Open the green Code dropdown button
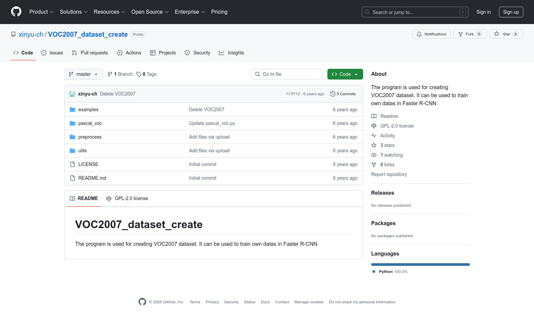The width and height of the screenshot is (534, 334). [x=345, y=74]
